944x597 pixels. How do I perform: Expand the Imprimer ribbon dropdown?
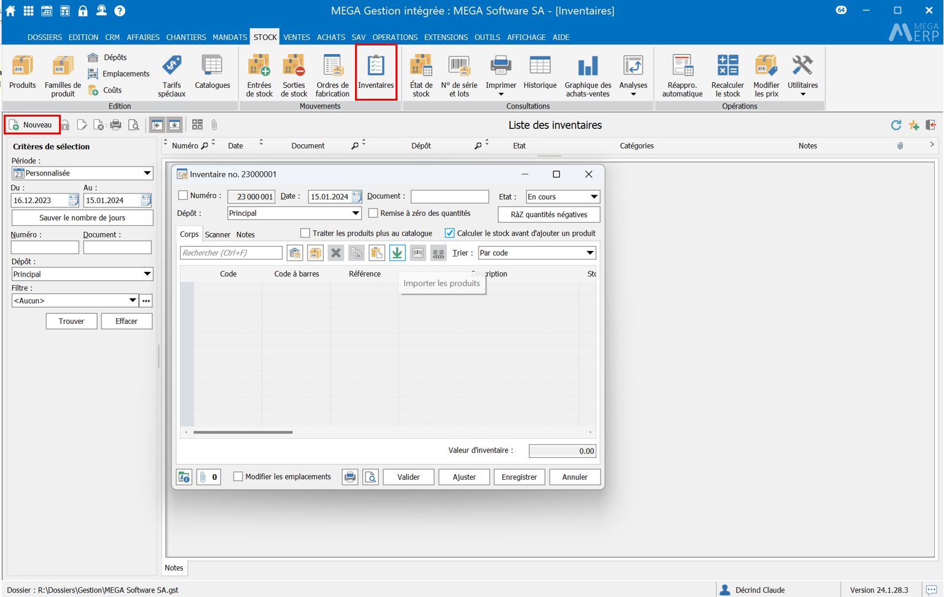click(x=501, y=94)
